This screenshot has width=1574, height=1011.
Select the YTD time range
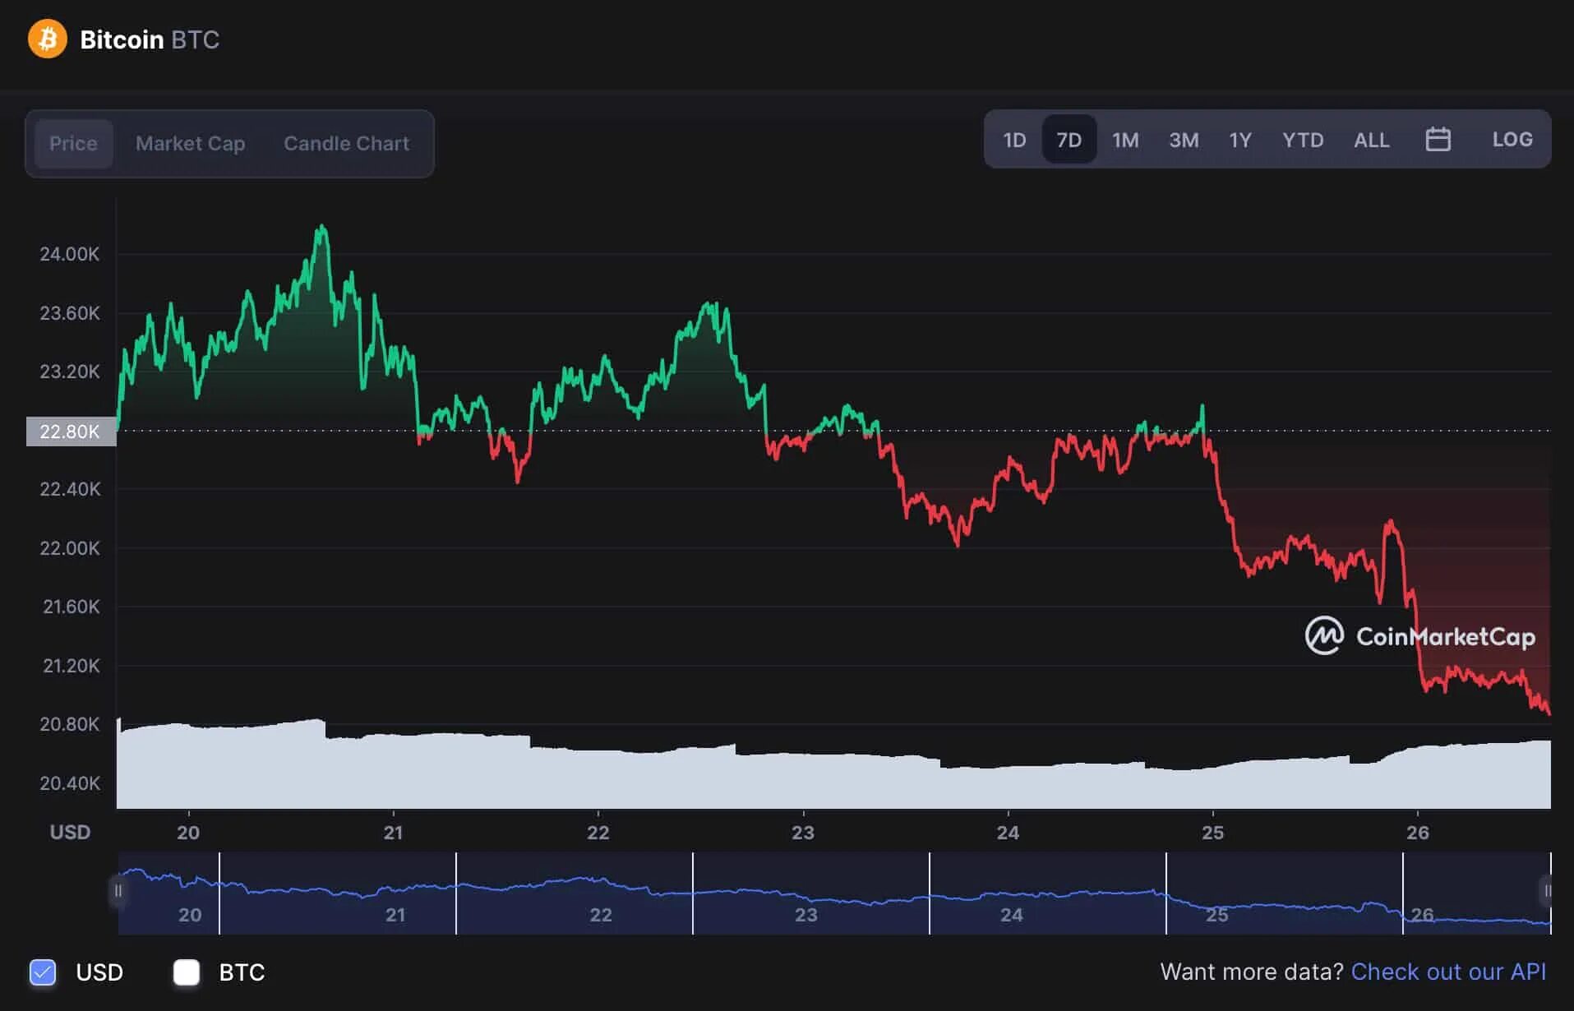click(1303, 140)
